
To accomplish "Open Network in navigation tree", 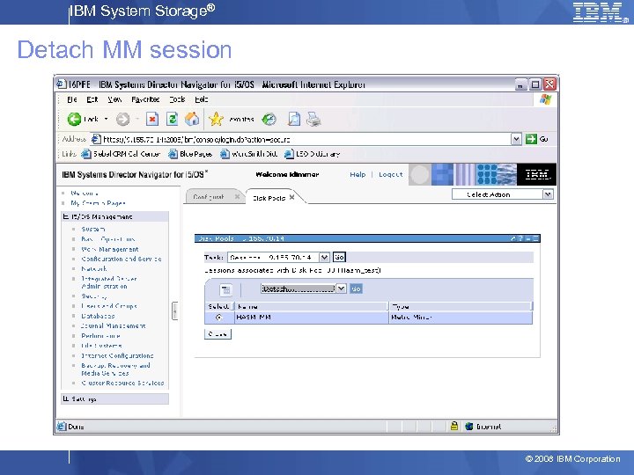I will coord(94,268).
